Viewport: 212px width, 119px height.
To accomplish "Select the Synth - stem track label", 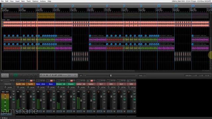I will [21, 84].
